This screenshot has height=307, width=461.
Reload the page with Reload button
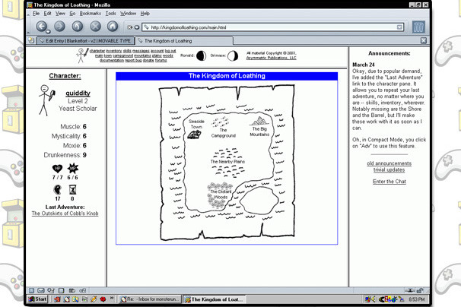click(78, 27)
